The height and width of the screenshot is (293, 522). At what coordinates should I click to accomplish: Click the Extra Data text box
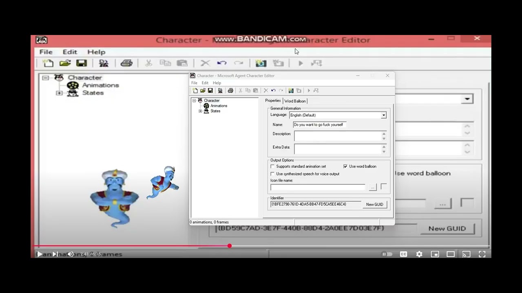[x=338, y=149]
